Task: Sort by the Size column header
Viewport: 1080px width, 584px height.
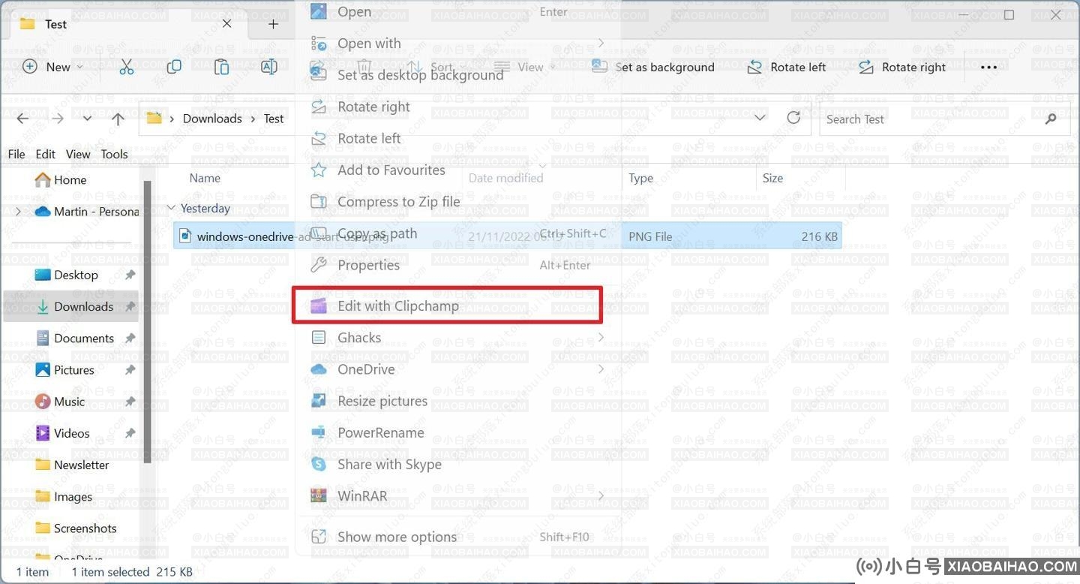Action: [x=772, y=178]
